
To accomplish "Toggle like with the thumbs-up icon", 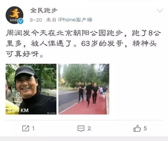I will (x=137, y=128).
